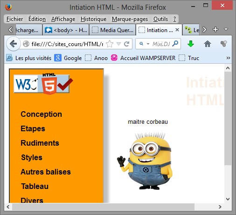The height and width of the screenshot is (215, 236).
Task: Open the Les plus visités bookmark
Action: [x=29, y=58]
